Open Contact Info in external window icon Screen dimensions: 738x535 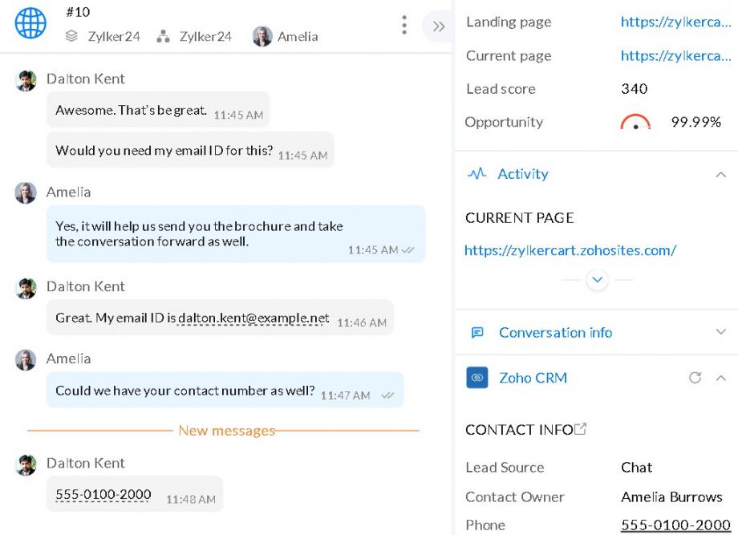[580, 428]
